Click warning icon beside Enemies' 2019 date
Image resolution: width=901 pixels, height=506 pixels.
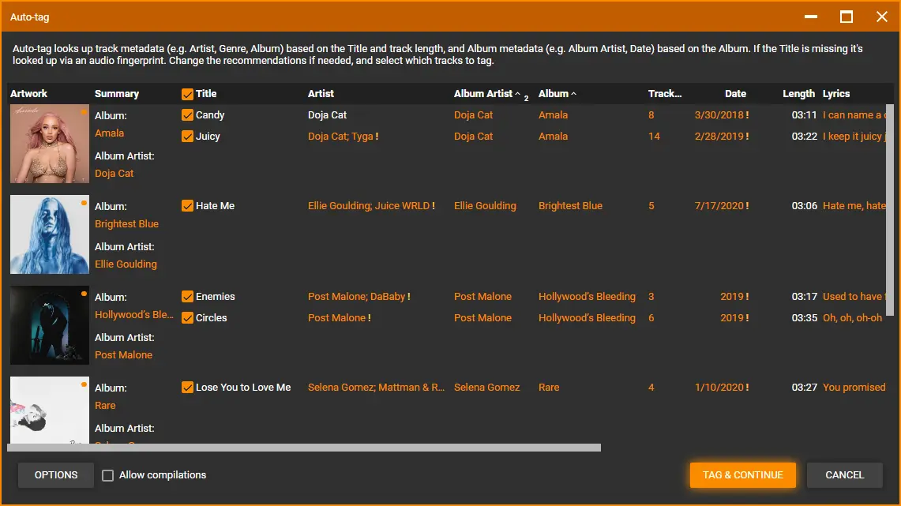(745, 296)
